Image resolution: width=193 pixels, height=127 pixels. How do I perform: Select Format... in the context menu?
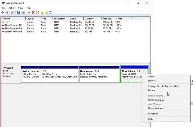tap(153, 90)
